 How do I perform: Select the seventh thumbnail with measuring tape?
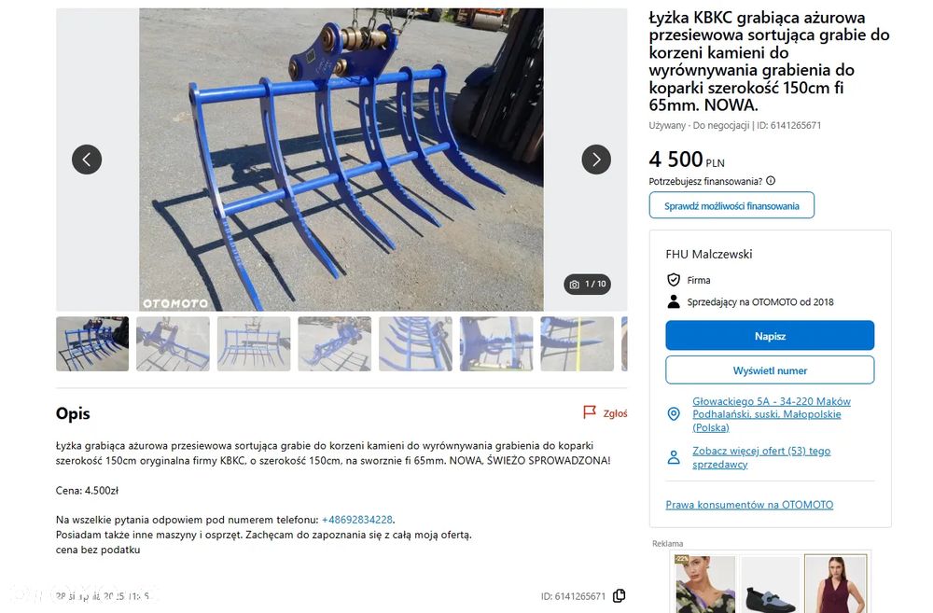tap(578, 344)
